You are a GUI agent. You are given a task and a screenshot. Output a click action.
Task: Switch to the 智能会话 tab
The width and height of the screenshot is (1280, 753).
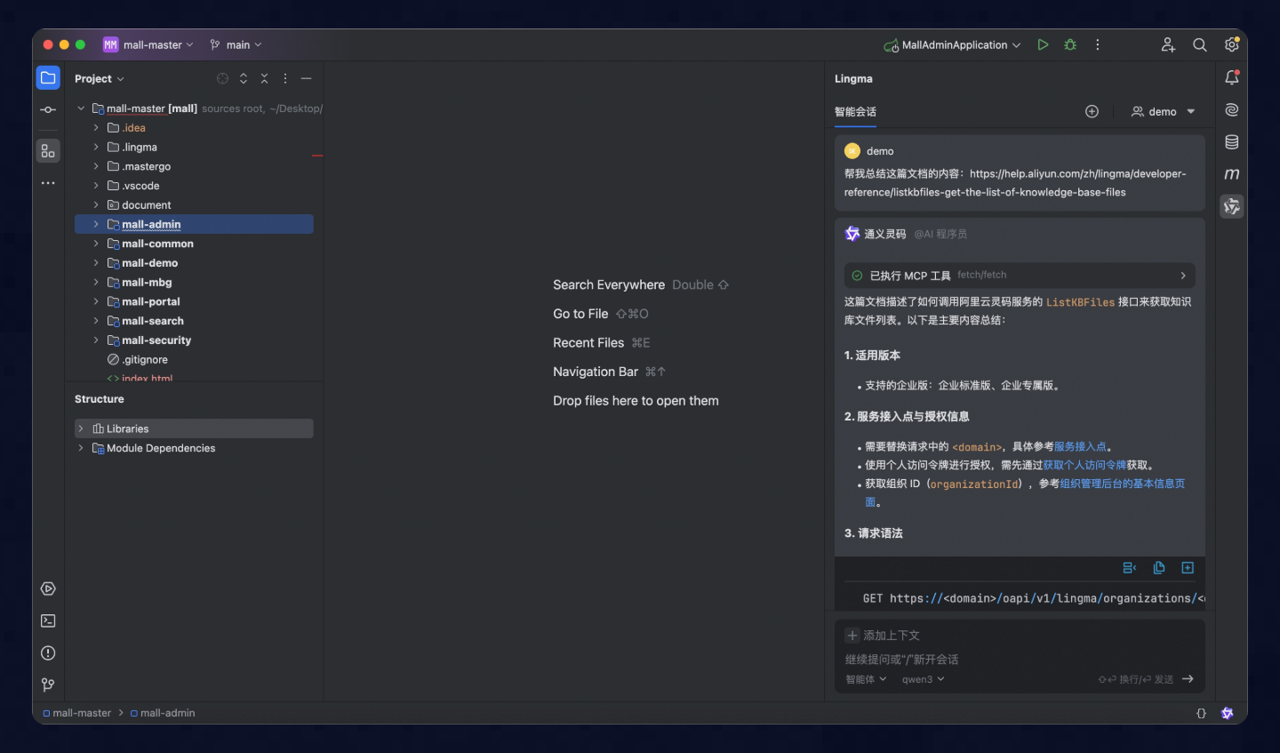click(x=855, y=112)
